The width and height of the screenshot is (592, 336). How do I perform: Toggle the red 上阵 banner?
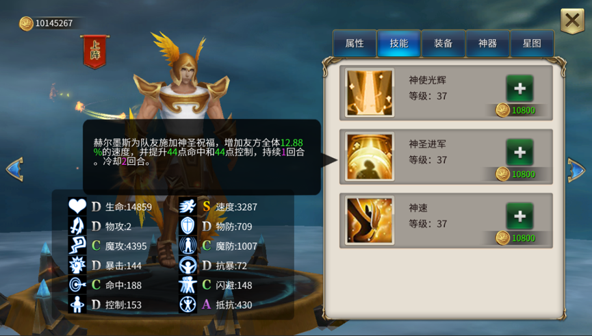click(94, 52)
